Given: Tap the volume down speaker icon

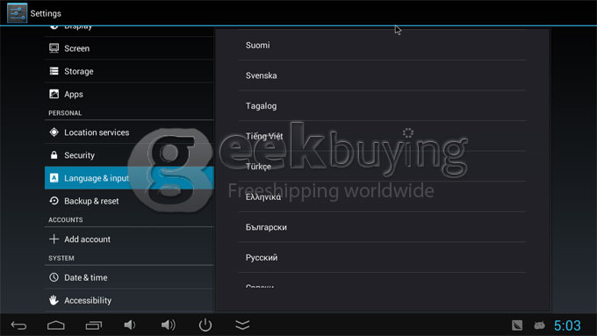Looking at the screenshot, I should coord(129,325).
